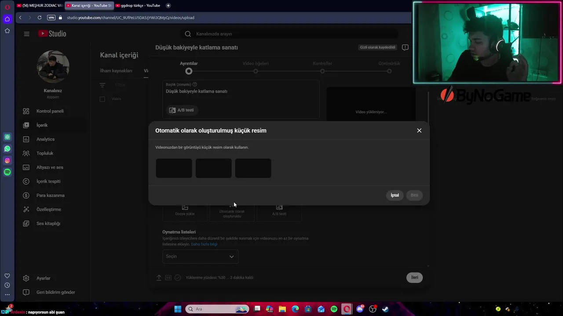Open Steam from the taskbar
The image size is (563, 316).
coord(385,309)
